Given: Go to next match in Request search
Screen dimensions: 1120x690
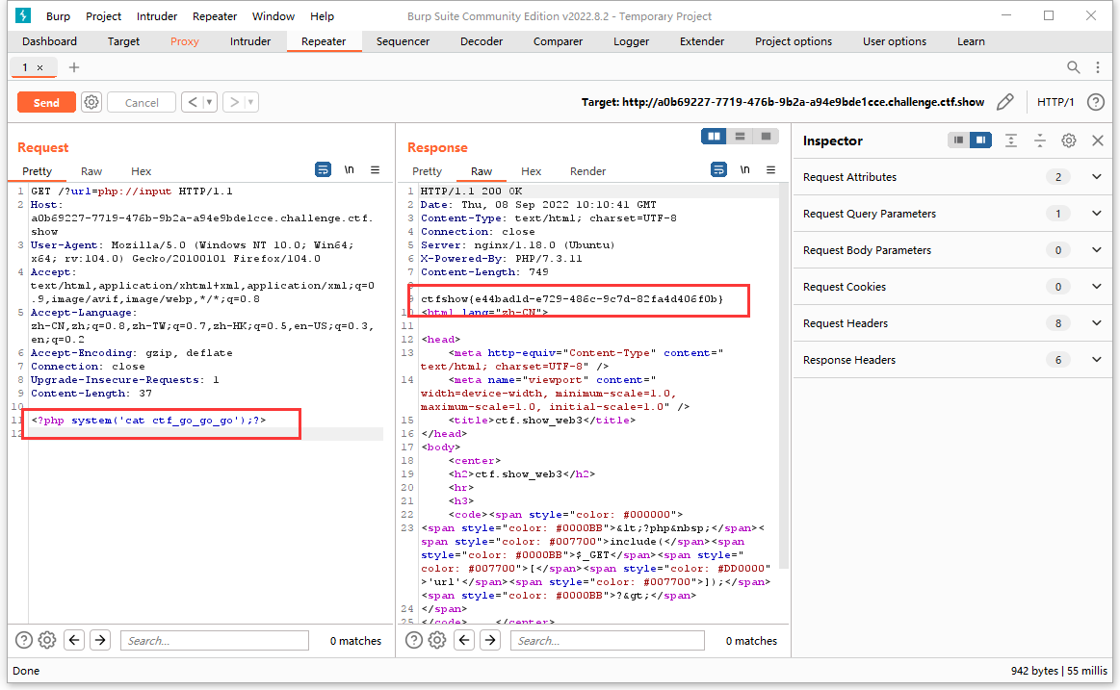Looking at the screenshot, I should 101,640.
